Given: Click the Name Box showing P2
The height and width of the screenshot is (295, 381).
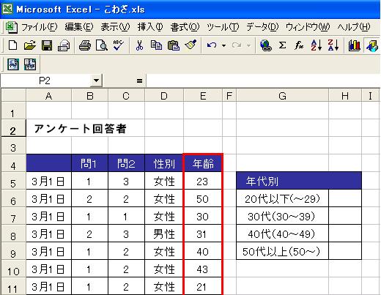Looking at the screenshot, I should click(45, 81).
